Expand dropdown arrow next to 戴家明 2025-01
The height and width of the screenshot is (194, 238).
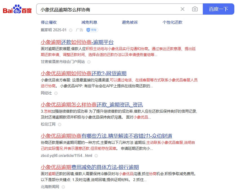71,30
